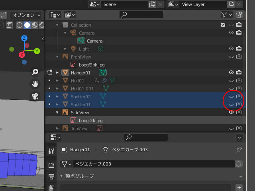This screenshot has width=255, height=191.
Task: Click the pan view hand button
Action: coord(35,84)
